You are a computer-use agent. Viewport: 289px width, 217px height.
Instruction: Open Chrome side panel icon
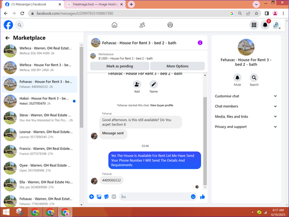(266, 13)
